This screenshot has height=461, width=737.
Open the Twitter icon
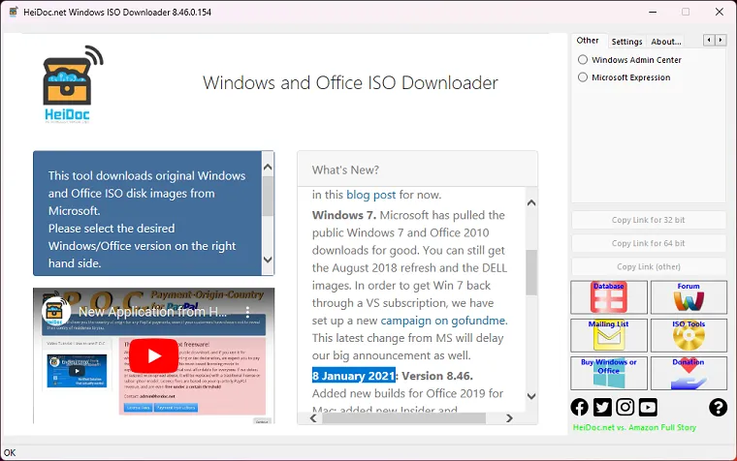pos(602,407)
